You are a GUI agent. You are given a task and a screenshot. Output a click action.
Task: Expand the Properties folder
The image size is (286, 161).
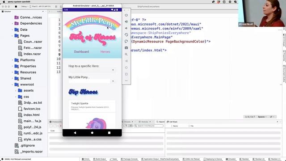[x=13, y=66]
